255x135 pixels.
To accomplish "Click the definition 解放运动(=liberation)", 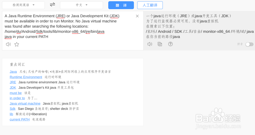I will [x=31, y=114].
